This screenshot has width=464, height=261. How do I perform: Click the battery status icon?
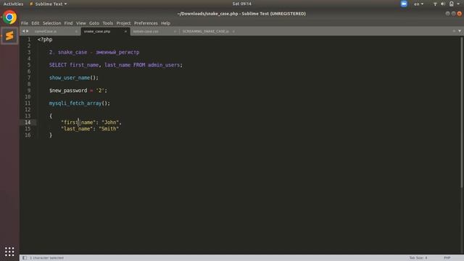(451, 4)
